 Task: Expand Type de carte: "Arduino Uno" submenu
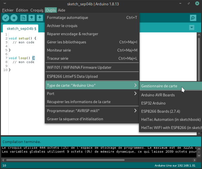tap(92, 85)
